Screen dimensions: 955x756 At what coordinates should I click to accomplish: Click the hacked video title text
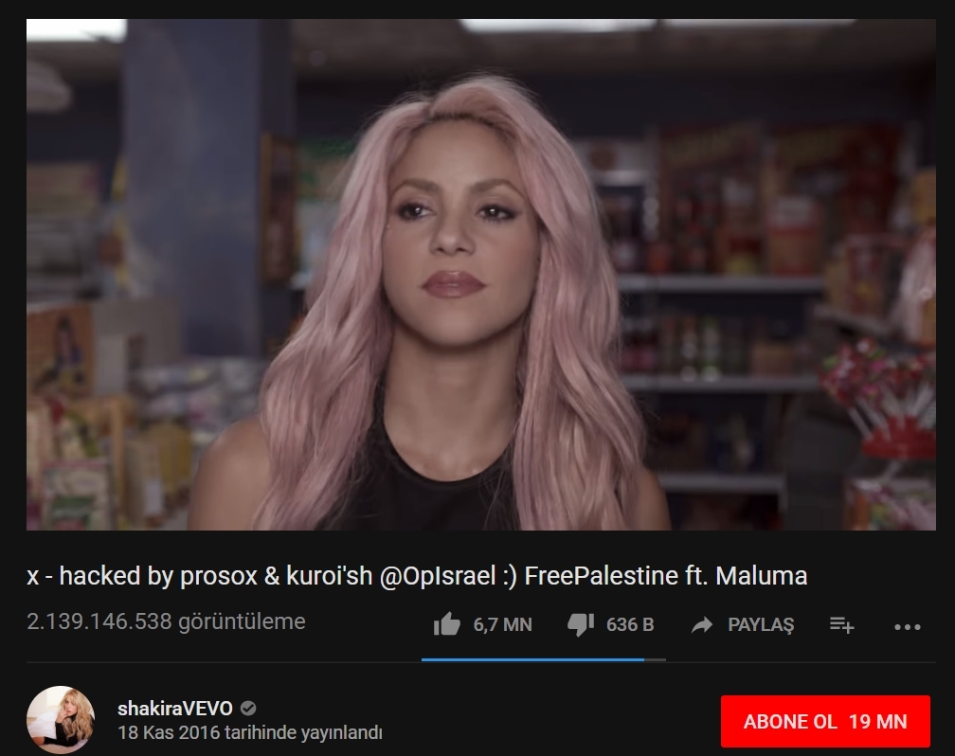pyautogui.click(x=417, y=576)
